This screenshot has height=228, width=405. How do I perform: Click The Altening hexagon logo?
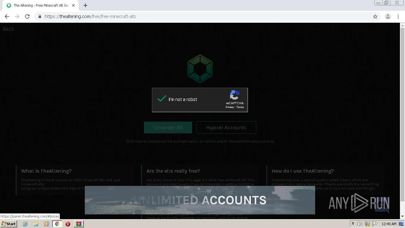pos(200,69)
